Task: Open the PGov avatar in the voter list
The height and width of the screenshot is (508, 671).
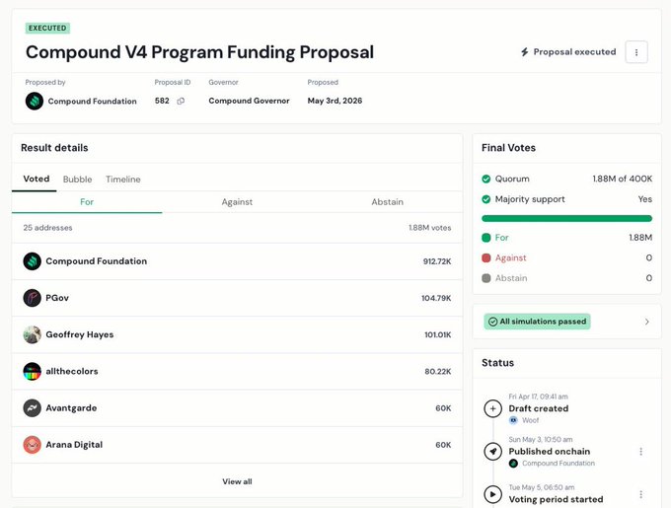Action: click(x=33, y=298)
